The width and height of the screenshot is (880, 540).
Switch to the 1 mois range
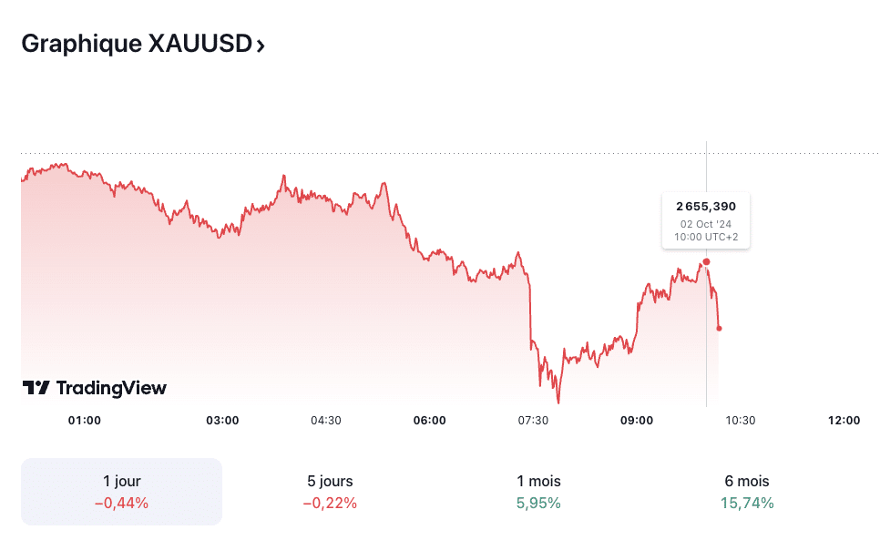click(538, 492)
